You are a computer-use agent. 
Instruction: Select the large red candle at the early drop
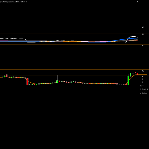pyautogui.click(x=27, y=81)
